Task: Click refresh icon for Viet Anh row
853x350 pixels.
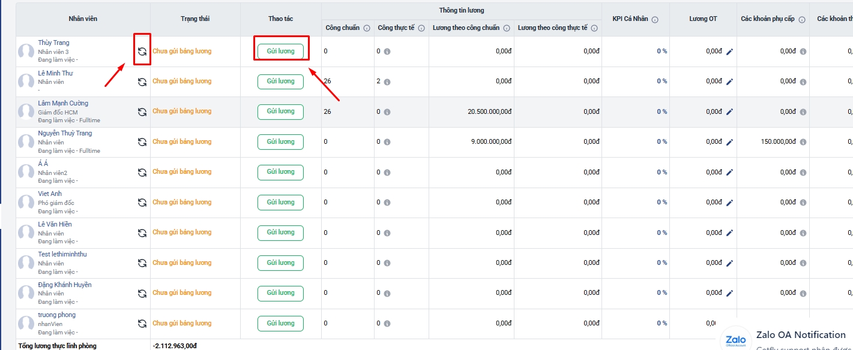Action: (142, 203)
